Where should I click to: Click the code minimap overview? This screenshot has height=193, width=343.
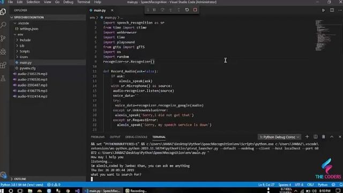326,35
